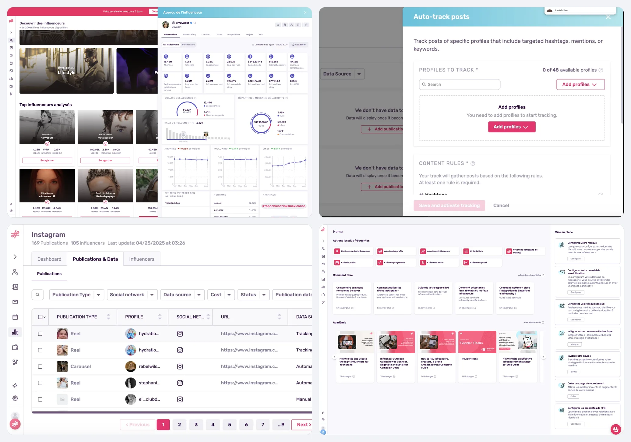Click the horizontal scrollbar under publications table
The image size is (631, 442).
172,412
